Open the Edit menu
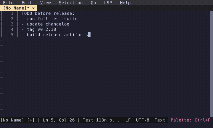The height and width of the screenshot is (128, 213). (x=27, y=3)
